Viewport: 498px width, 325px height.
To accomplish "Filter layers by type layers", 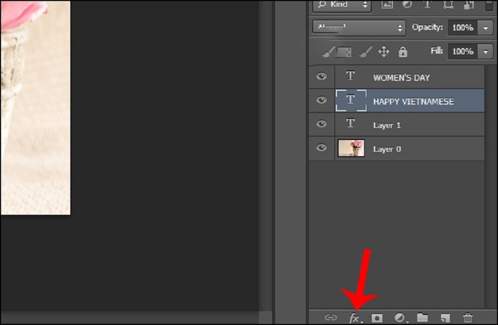I will [x=427, y=4].
